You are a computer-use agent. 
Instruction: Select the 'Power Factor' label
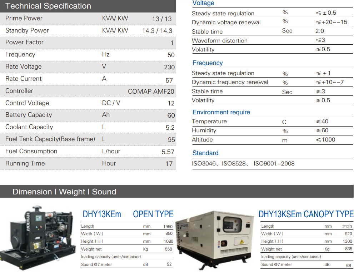pyautogui.click(x=24, y=42)
